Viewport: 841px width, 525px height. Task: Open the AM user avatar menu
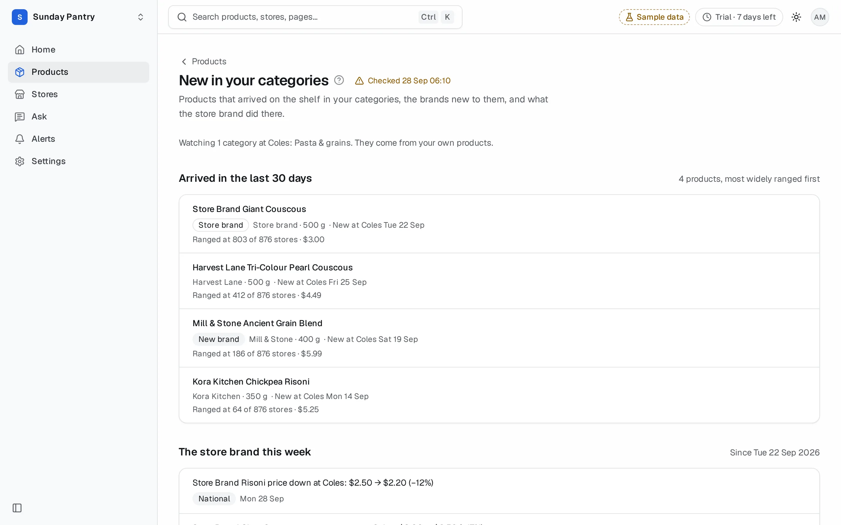tap(820, 17)
